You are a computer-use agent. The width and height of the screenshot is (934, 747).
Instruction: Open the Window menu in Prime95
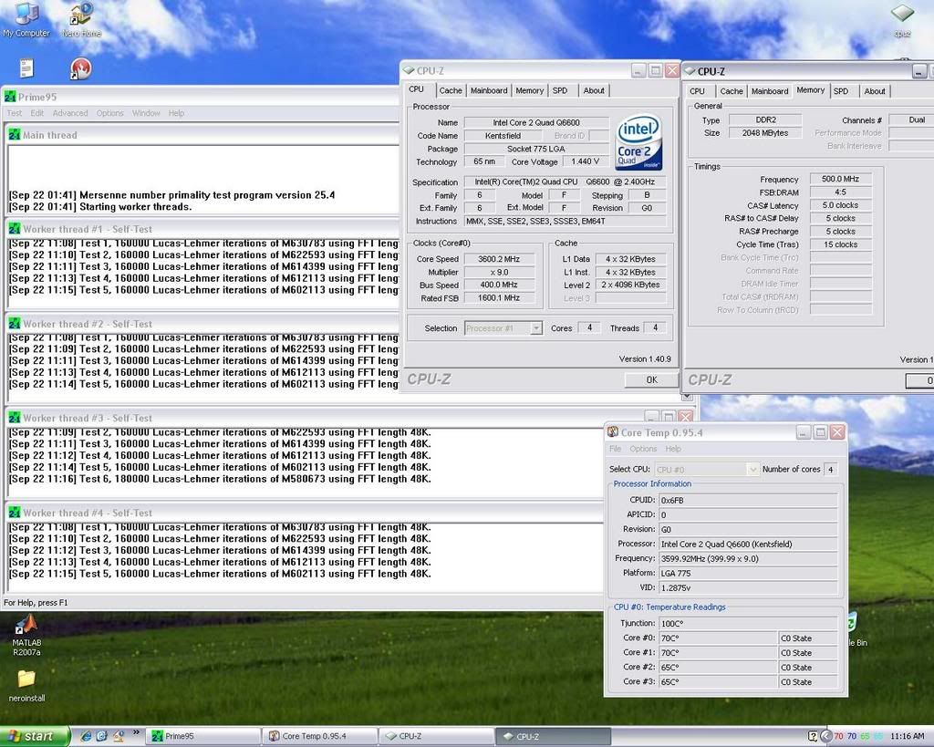point(146,113)
